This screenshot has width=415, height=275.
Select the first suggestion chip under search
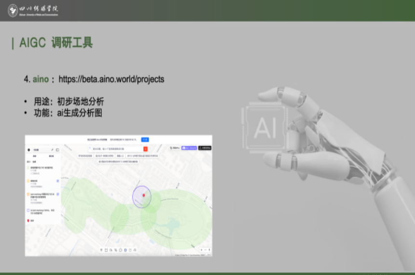[86, 156]
